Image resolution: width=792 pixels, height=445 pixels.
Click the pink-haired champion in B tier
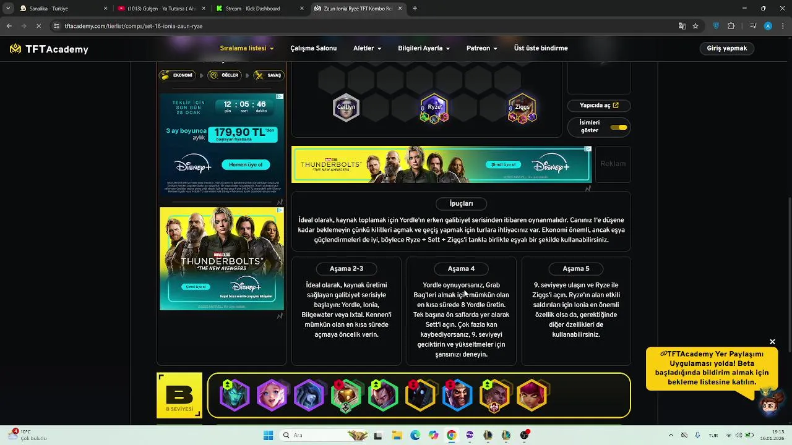pos(272,395)
